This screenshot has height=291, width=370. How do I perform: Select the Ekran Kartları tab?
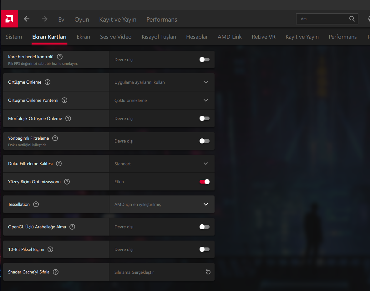point(49,37)
